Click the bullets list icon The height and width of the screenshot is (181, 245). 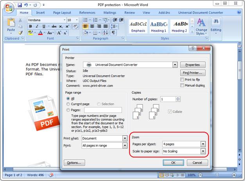pos(86,20)
